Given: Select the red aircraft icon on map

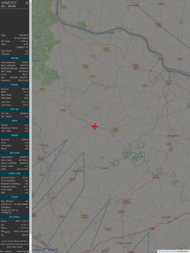Looking at the screenshot, I should click(x=95, y=126).
